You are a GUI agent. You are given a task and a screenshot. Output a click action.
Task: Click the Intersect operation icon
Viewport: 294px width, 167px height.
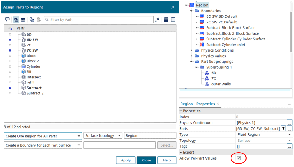coord(23,77)
